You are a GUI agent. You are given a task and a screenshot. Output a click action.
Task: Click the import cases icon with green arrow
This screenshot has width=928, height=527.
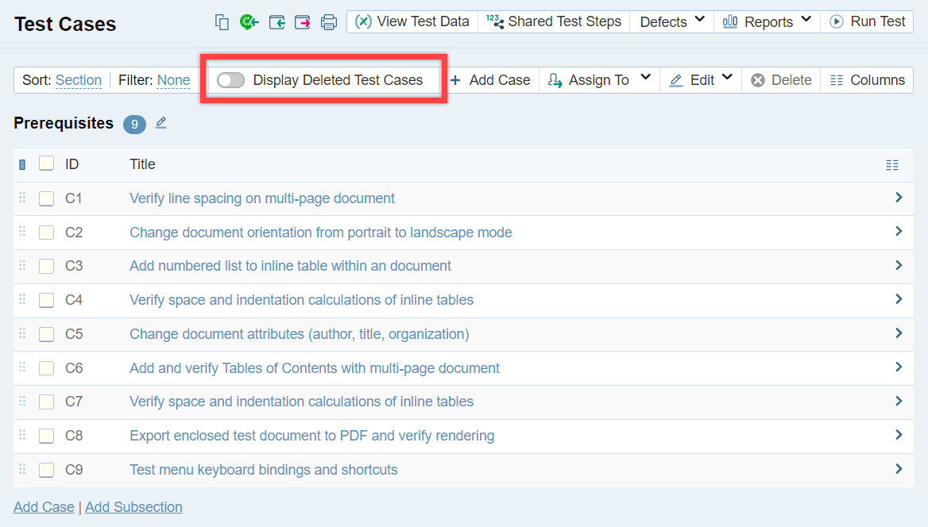point(276,22)
